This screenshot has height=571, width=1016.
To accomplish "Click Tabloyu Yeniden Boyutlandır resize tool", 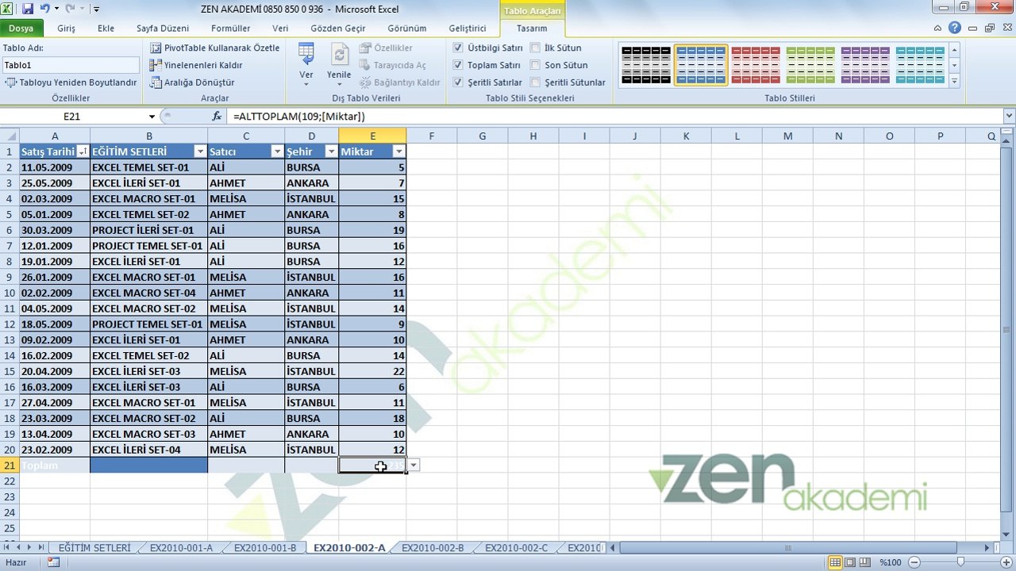I will (x=71, y=82).
